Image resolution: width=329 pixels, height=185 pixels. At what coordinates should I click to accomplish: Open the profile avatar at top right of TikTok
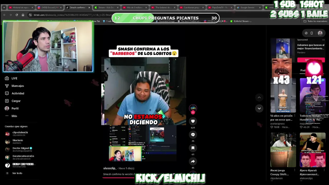(320, 33)
